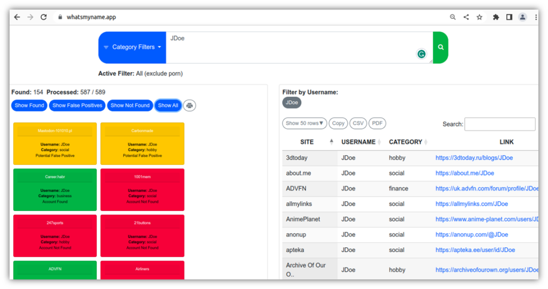Open the 3dtoday.ru/blogs/JDoe link
This screenshot has height=289, width=548.
pos(474,157)
